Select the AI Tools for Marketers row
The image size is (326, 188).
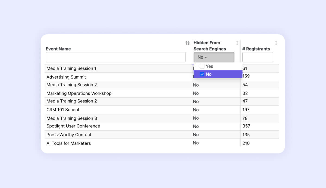point(68,143)
